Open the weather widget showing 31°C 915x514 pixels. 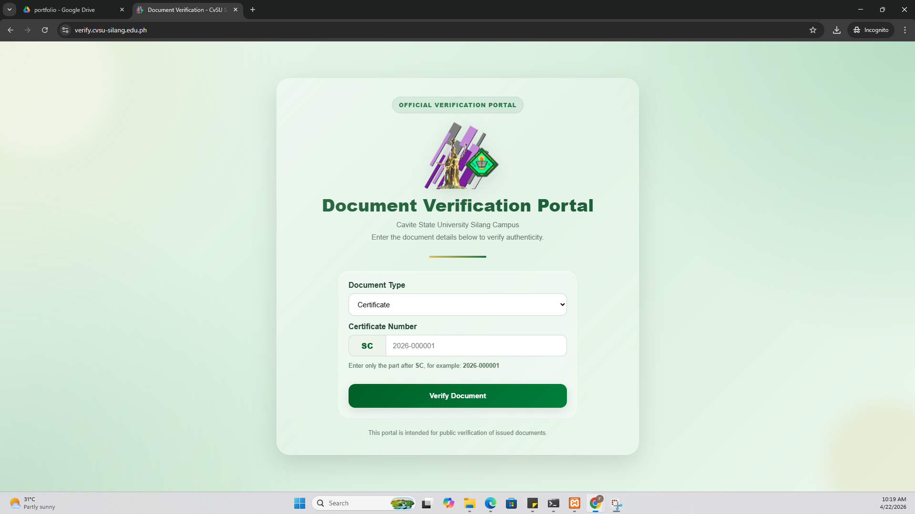[32, 503]
